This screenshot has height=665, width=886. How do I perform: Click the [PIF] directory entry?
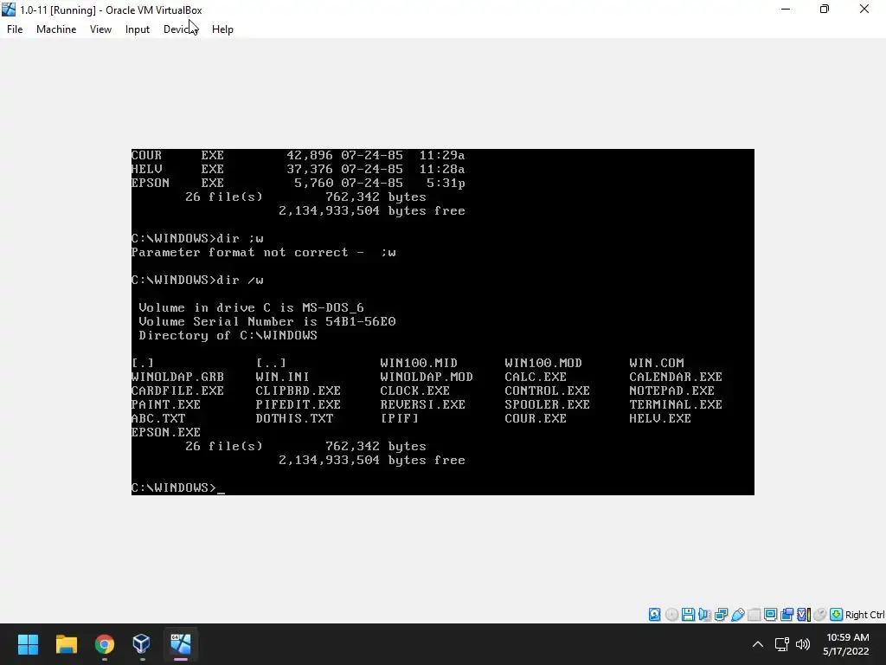(400, 418)
